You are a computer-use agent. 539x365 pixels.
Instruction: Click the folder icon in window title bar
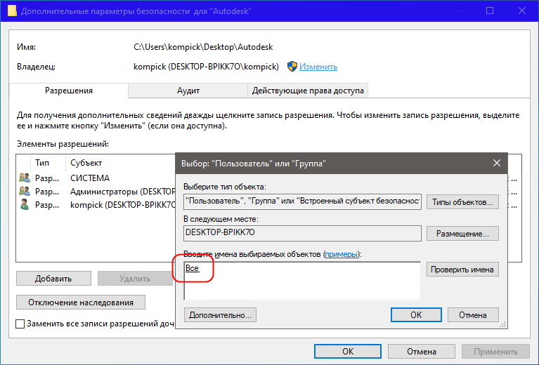12,11
